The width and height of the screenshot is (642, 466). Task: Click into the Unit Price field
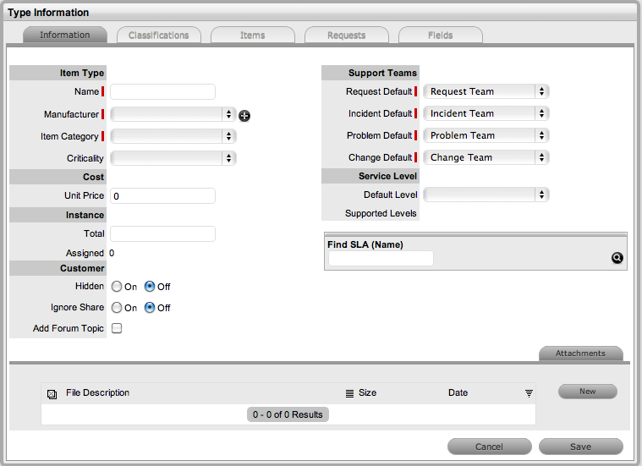(162, 196)
